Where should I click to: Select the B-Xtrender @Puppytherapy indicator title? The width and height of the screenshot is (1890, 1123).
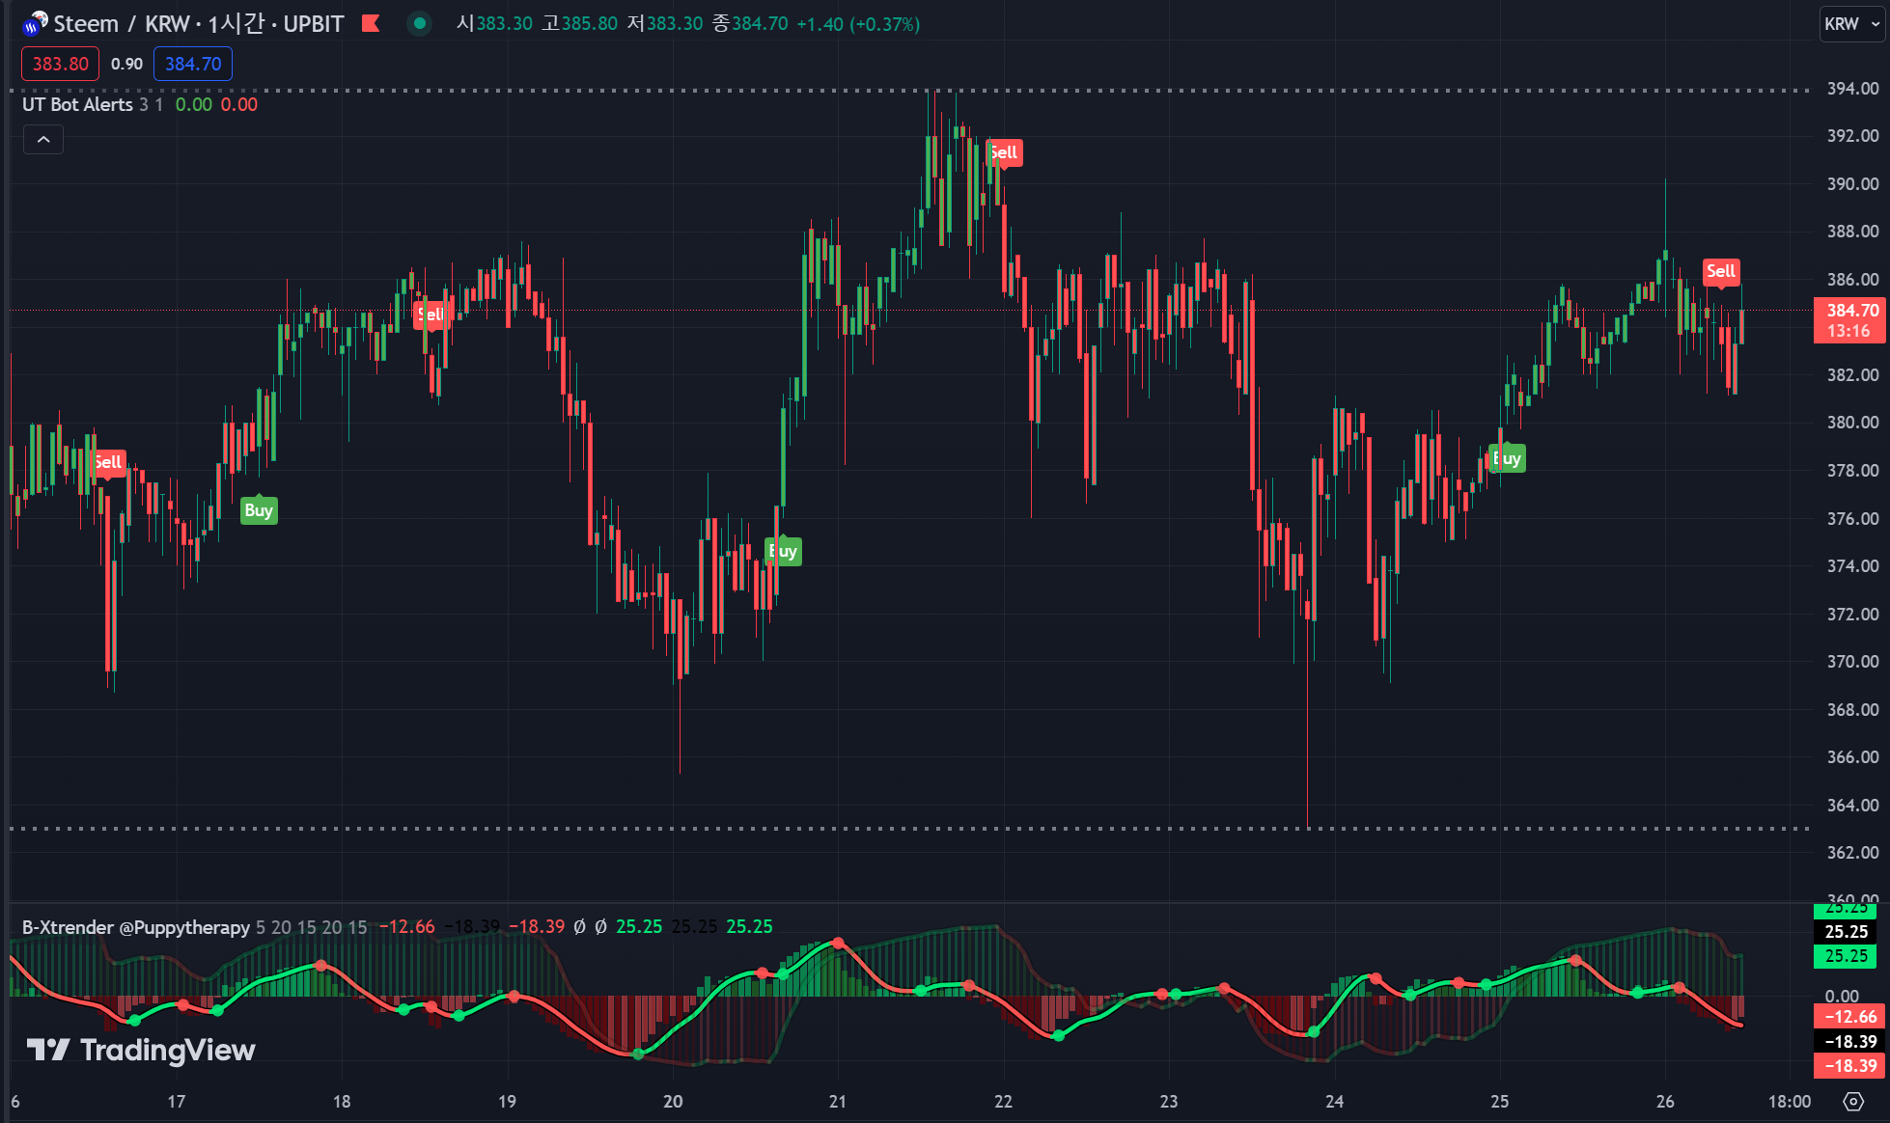(136, 927)
